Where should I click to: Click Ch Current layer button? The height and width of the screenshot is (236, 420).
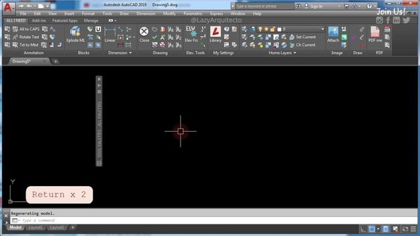303,45
